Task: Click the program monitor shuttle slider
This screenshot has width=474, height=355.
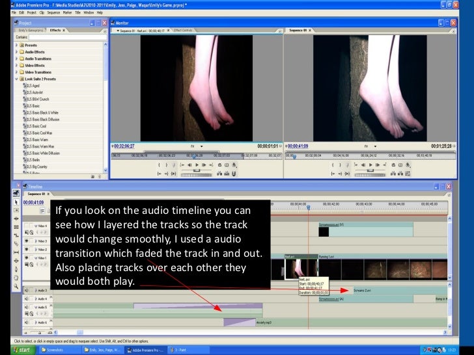Action: [370, 170]
